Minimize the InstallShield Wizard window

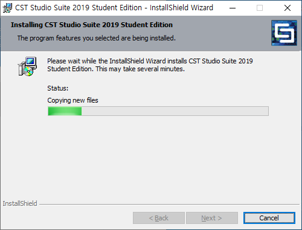click(x=233, y=8)
